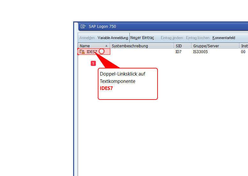
Task: Click the IDES7 connection entry icon
Action: pos(82,52)
